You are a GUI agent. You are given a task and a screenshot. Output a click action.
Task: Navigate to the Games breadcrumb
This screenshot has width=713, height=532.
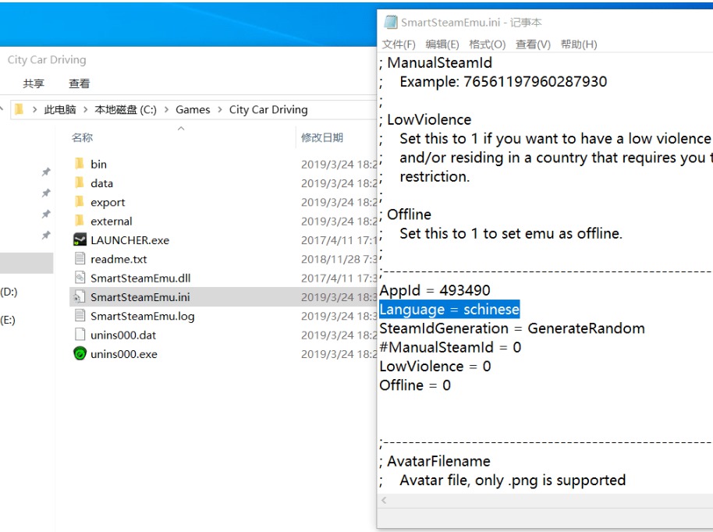point(193,109)
